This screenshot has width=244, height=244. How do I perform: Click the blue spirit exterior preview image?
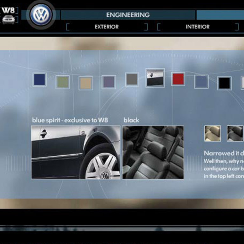click(x=76, y=152)
